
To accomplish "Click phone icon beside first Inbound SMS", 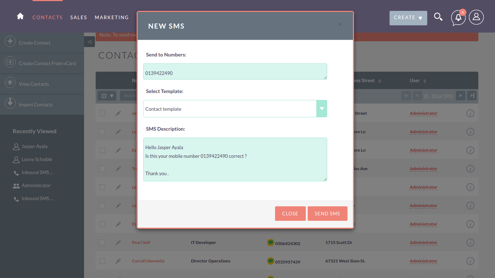I will [16, 173].
